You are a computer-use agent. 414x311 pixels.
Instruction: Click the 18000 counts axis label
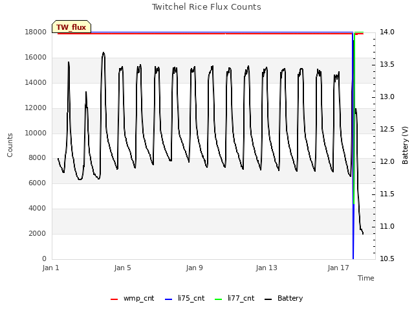point(36,32)
